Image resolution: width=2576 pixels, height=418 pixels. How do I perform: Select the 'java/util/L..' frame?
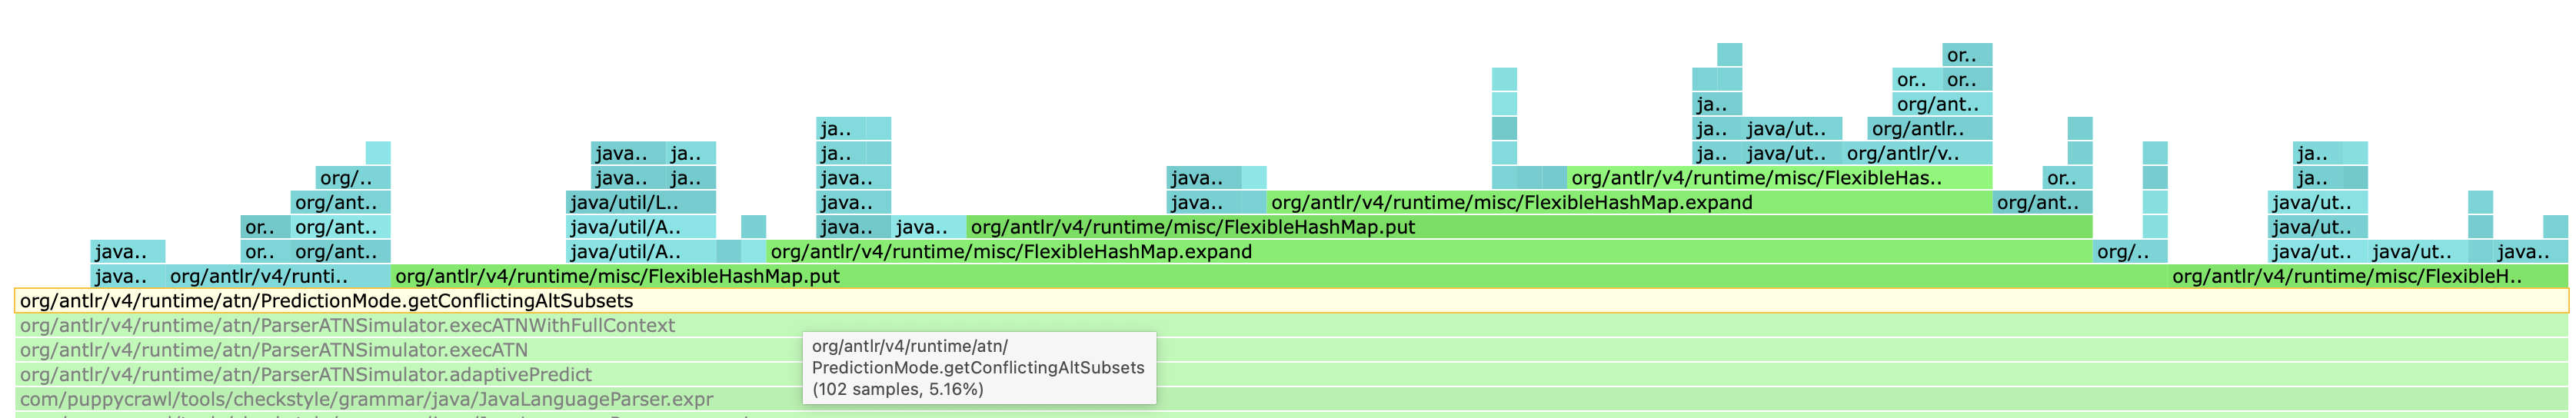[x=640, y=203]
